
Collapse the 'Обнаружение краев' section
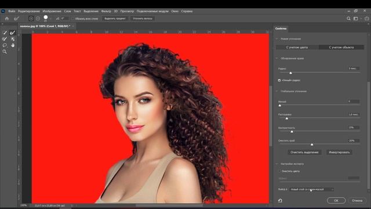point(277,58)
